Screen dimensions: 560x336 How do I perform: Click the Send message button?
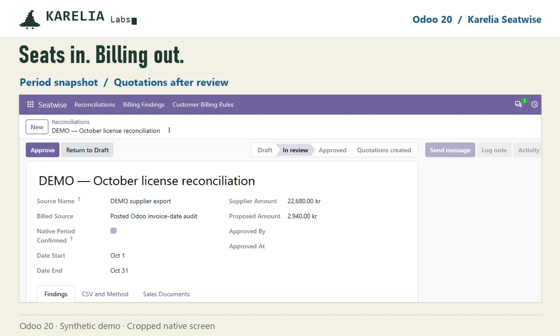coord(450,150)
